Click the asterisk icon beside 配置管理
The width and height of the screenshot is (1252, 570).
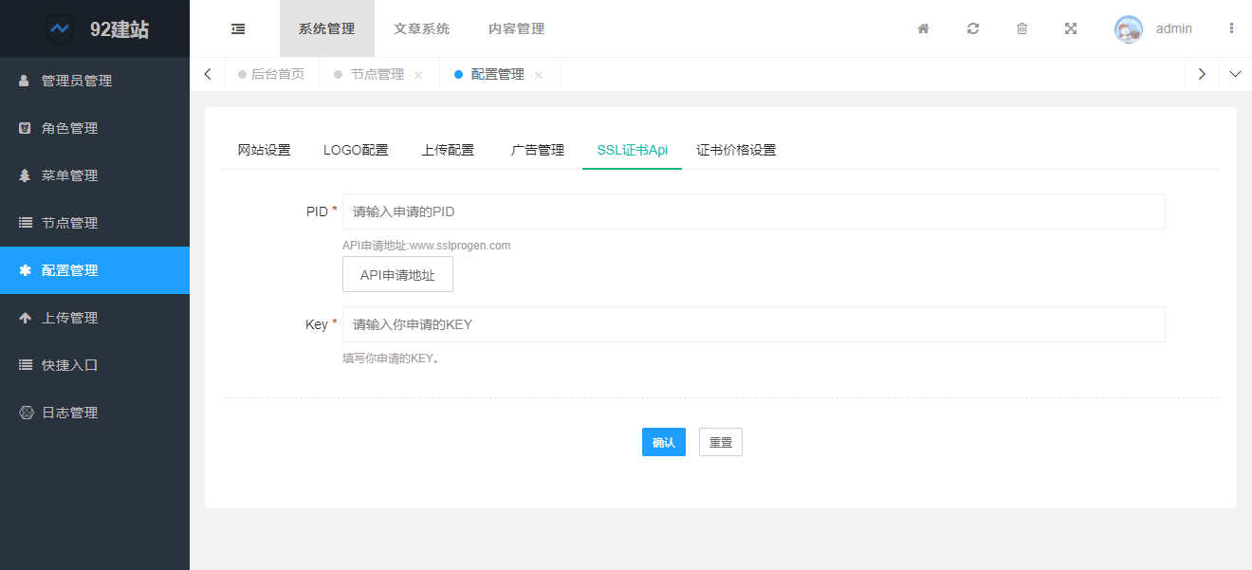pos(26,270)
